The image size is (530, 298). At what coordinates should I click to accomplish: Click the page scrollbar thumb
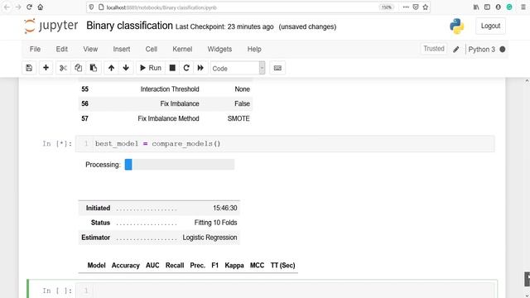click(527, 279)
